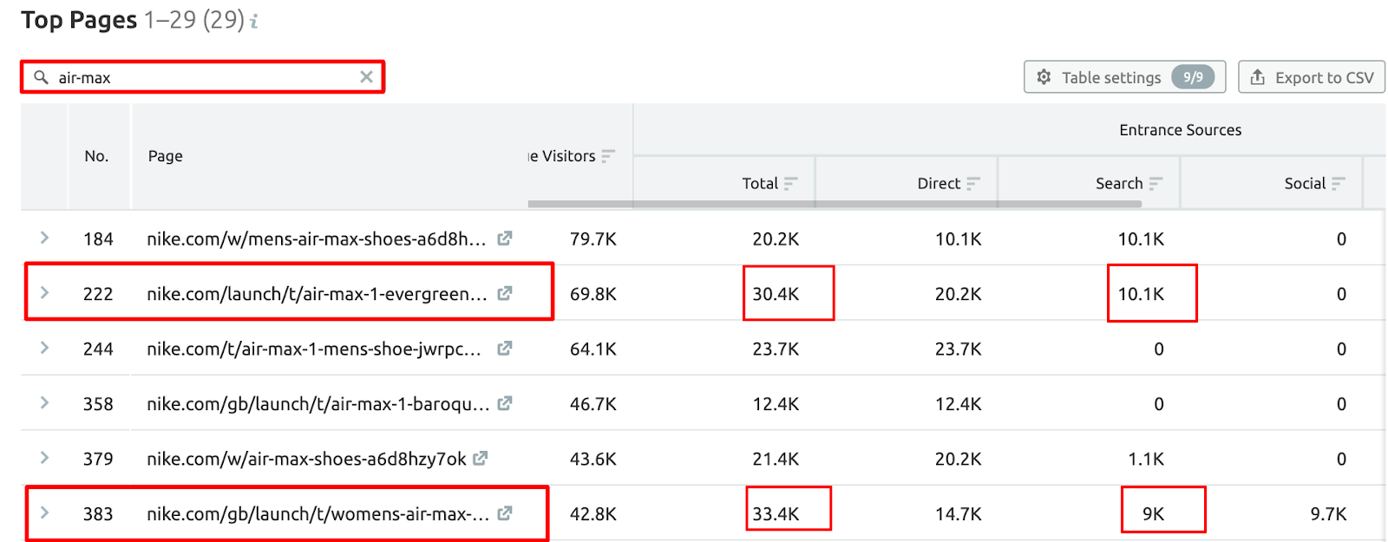Open external link for air-max-shoes-a6d8hzy7ok page
Viewport: 1388px width, 542px height.
click(x=481, y=459)
